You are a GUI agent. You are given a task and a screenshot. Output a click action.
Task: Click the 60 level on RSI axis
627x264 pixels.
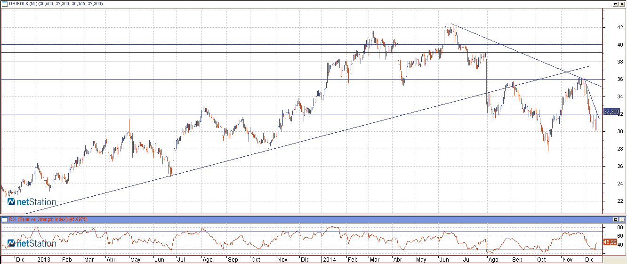620,236
